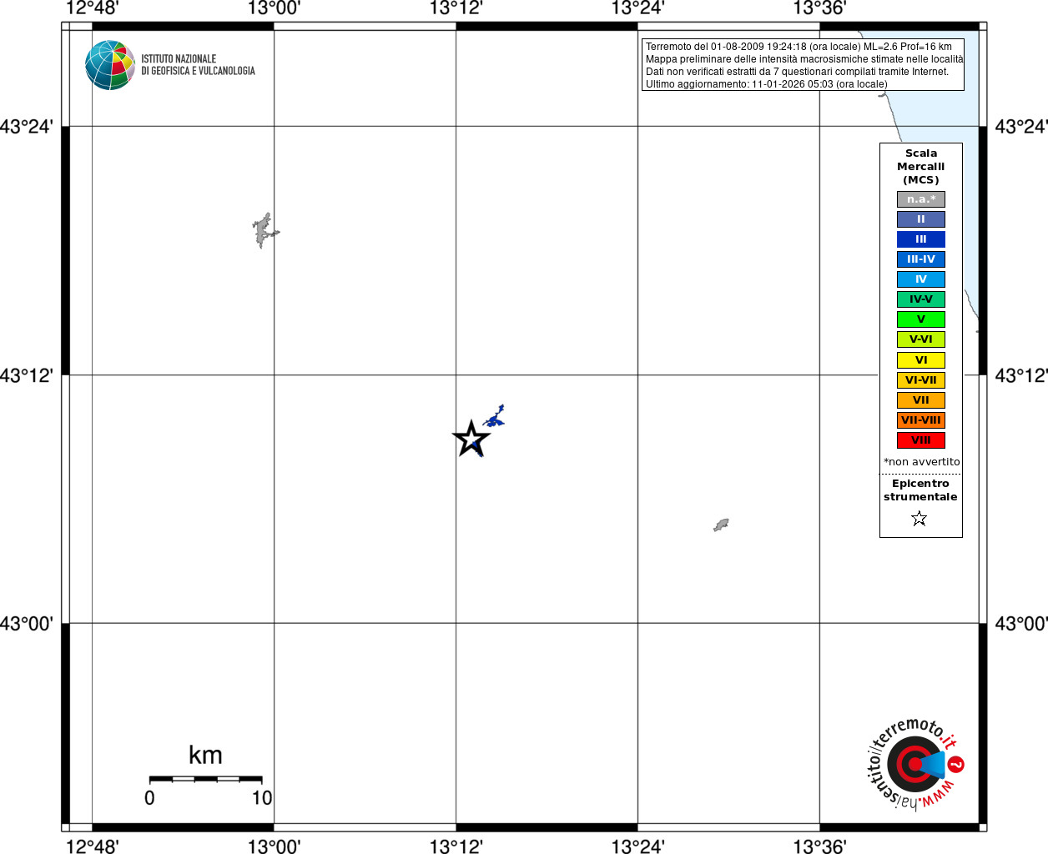Click top axis label 12°48'

coord(92,8)
